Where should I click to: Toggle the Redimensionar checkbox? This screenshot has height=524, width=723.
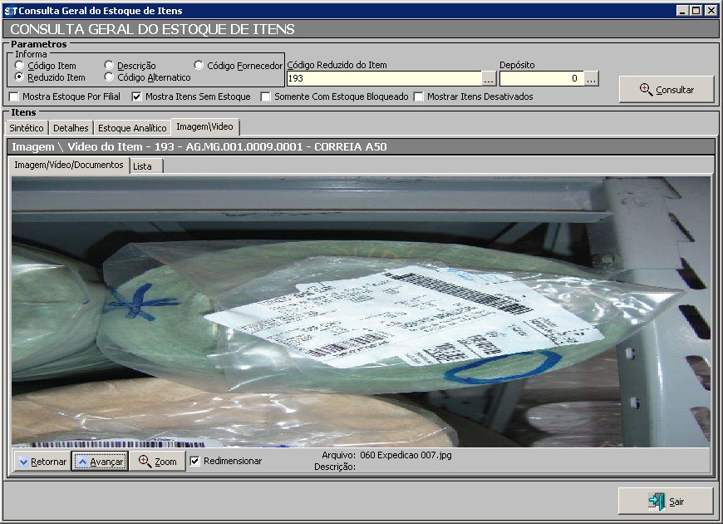click(195, 461)
